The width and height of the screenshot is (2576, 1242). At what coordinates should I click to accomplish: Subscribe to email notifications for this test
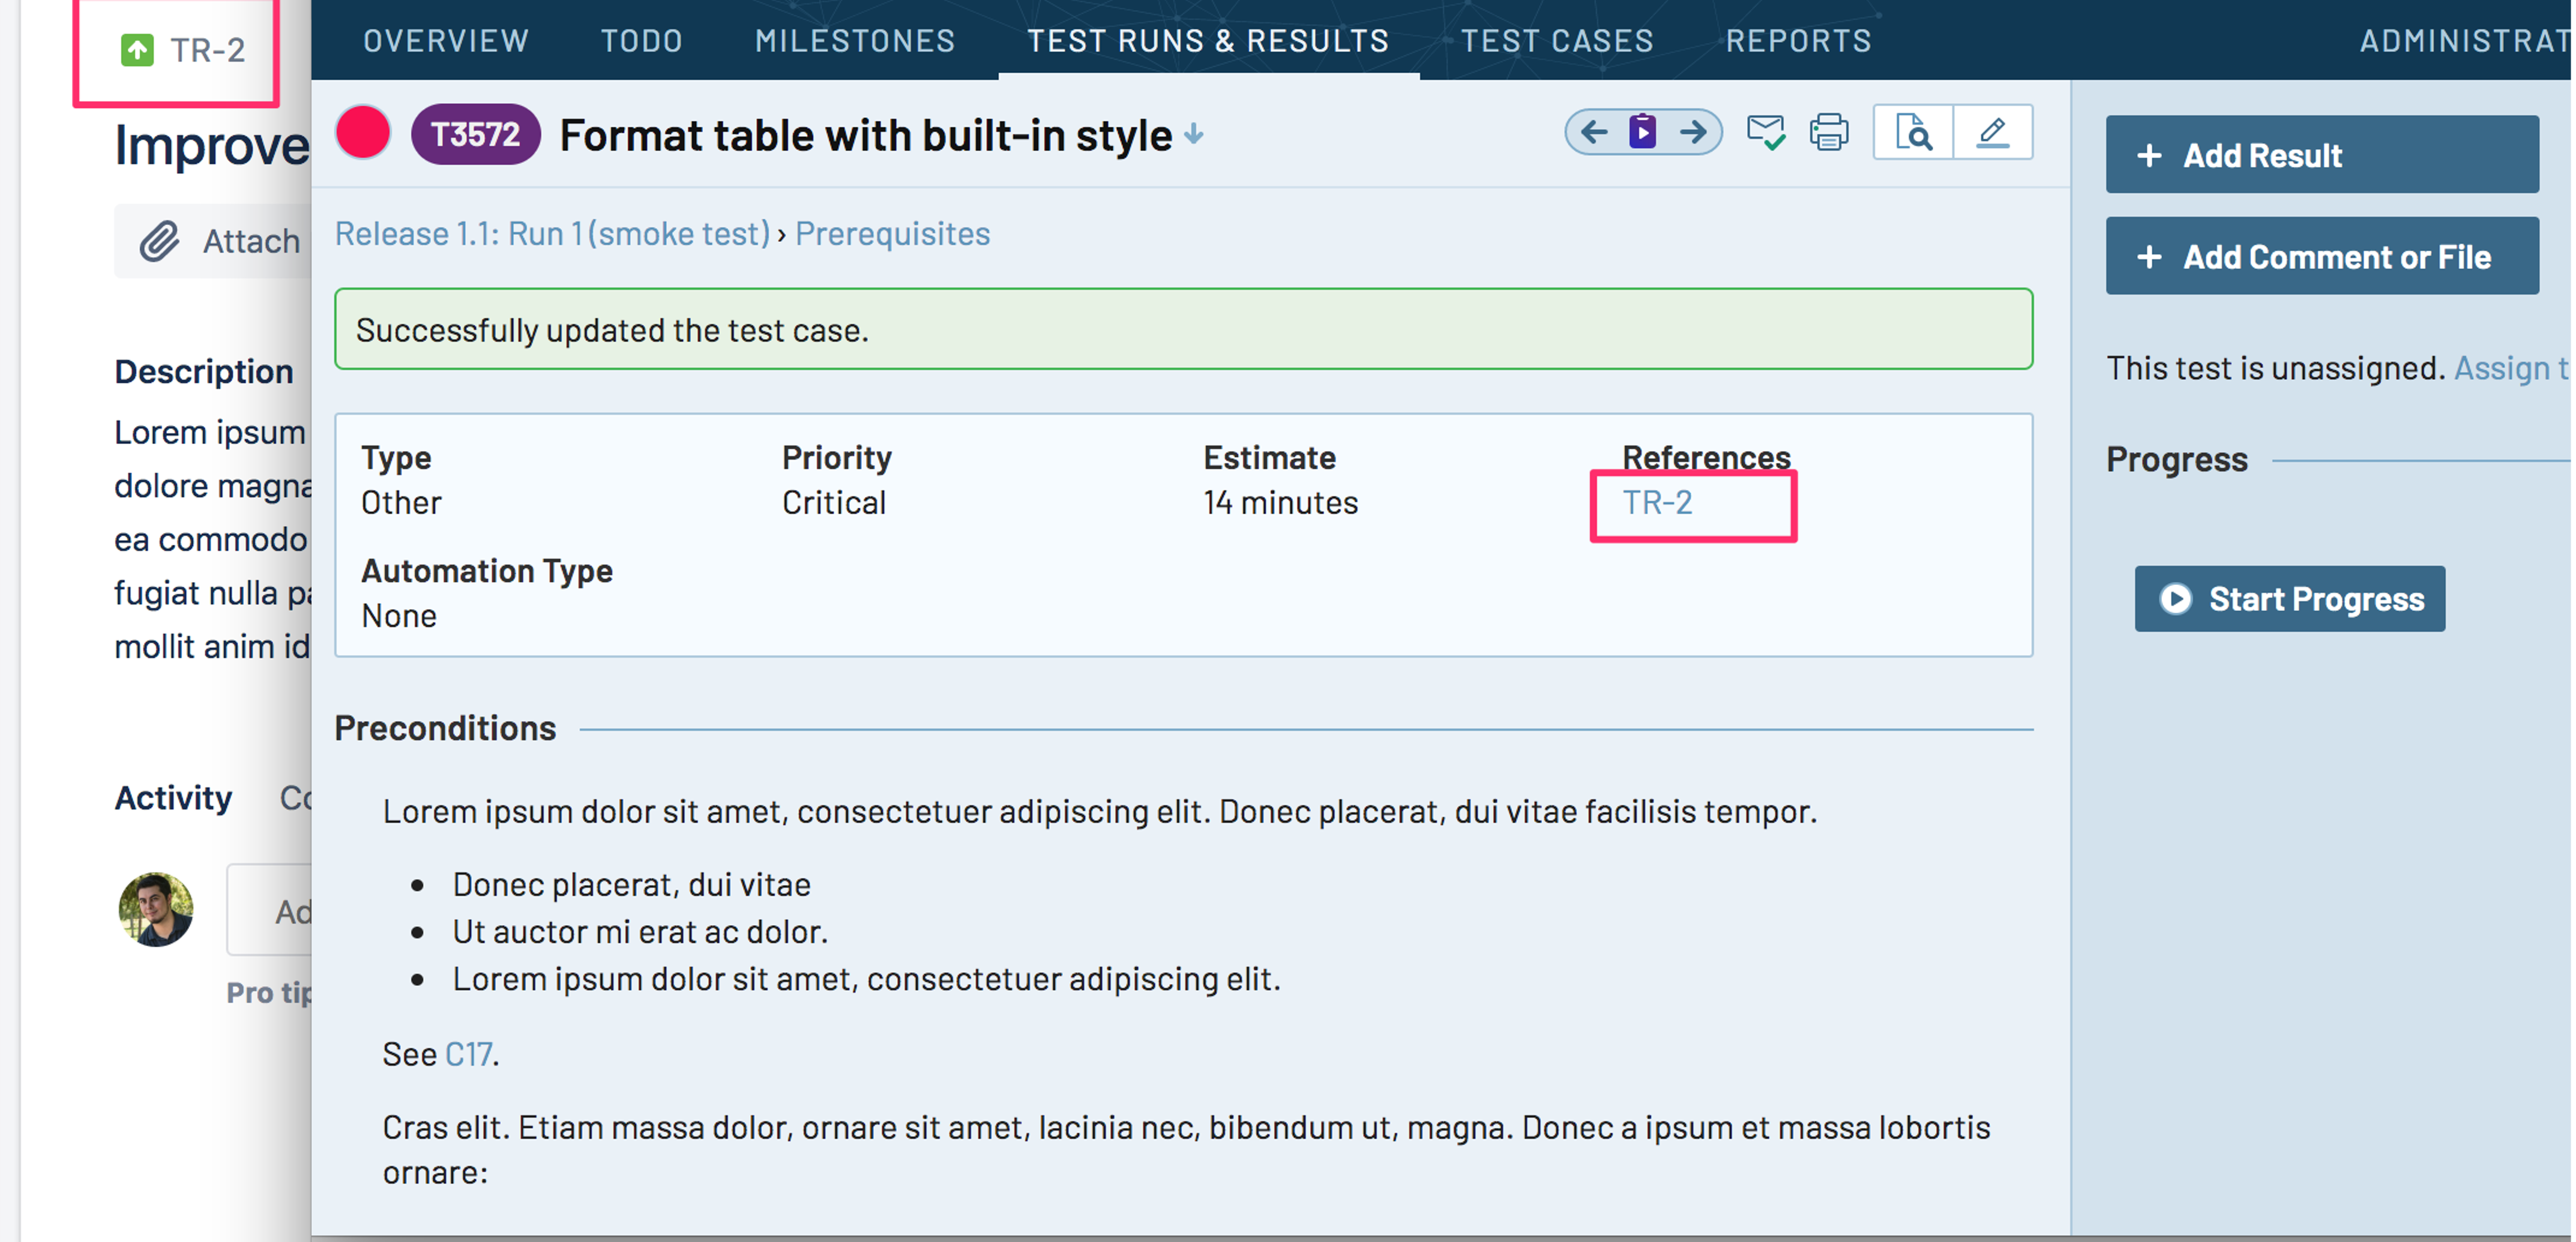click(1766, 131)
